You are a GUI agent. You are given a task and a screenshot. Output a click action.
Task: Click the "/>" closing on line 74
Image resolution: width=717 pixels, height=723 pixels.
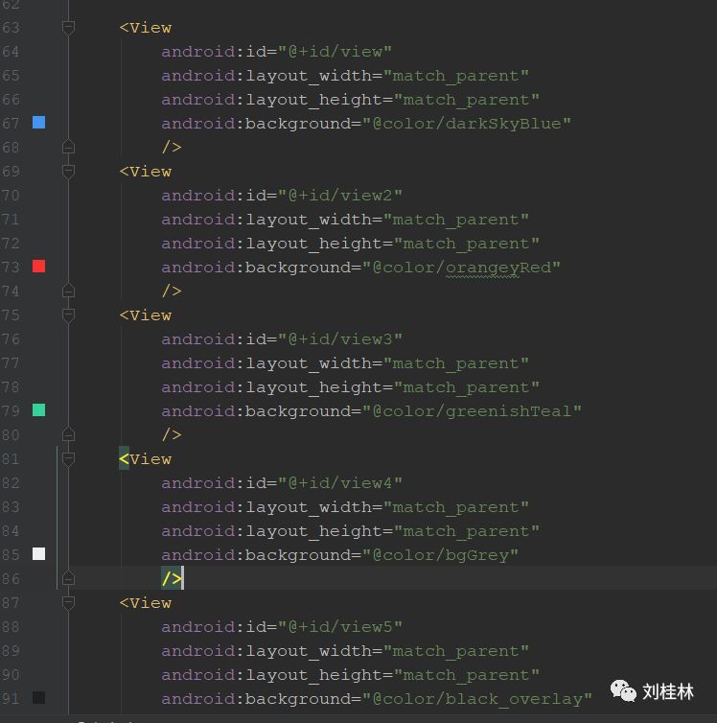point(172,291)
